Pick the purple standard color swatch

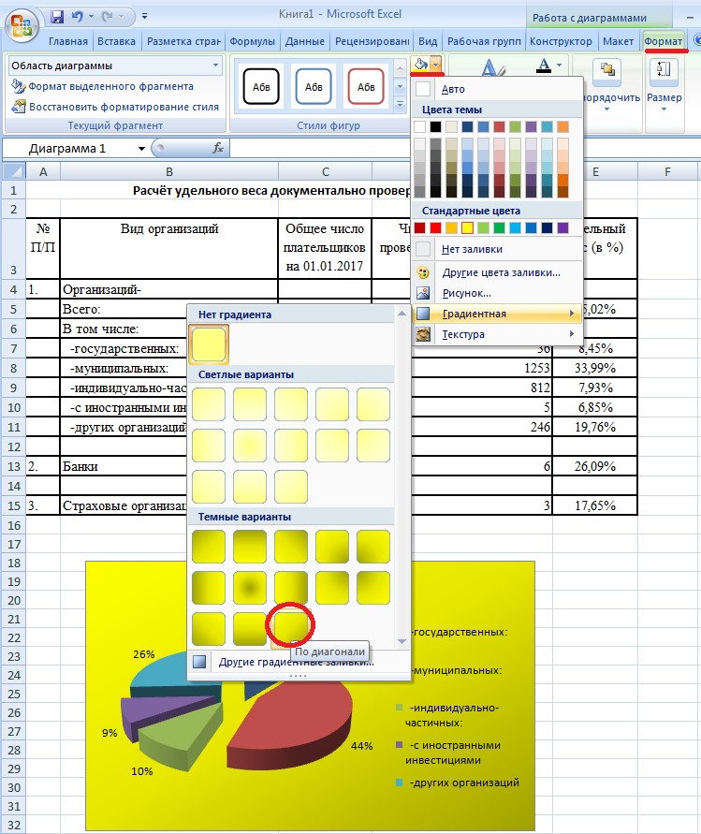pyautogui.click(x=562, y=228)
